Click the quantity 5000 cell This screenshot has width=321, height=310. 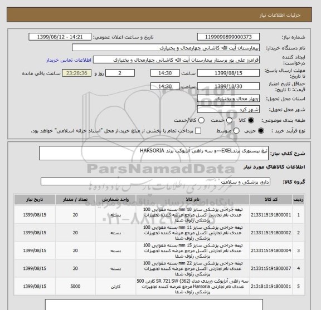click(x=75, y=286)
